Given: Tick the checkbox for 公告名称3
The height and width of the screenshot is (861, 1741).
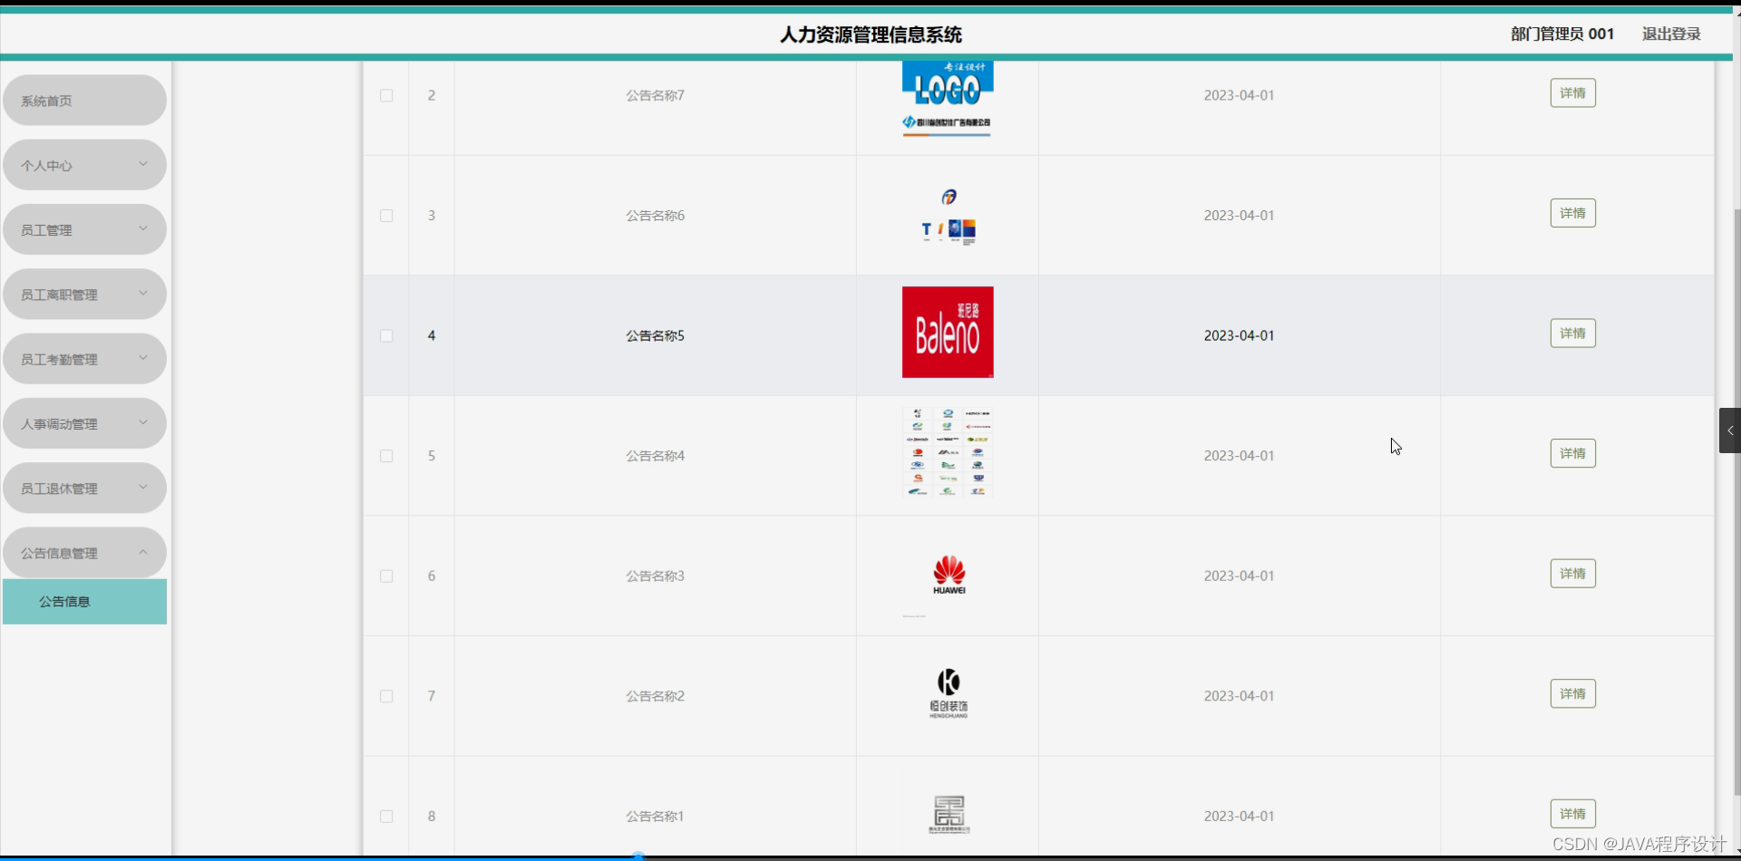Looking at the screenshot, I should pyautogui.click(x=386, y=576).
